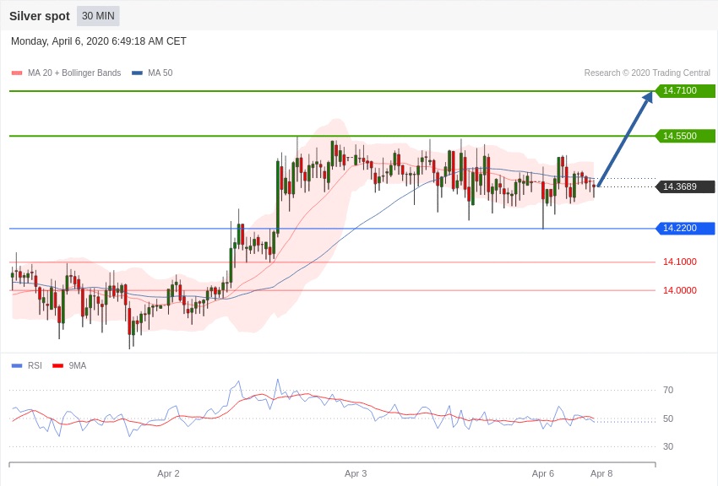The height and width of the screenshot is (486, 718).
Task: Click the Apr 3 date axis label
Action: point(356,473)
